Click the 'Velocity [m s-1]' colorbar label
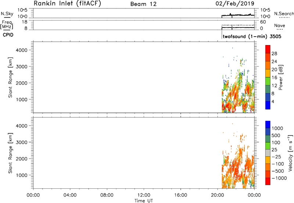Image resolution: width=294 pixels, height=203 pixels. point(290,153)
